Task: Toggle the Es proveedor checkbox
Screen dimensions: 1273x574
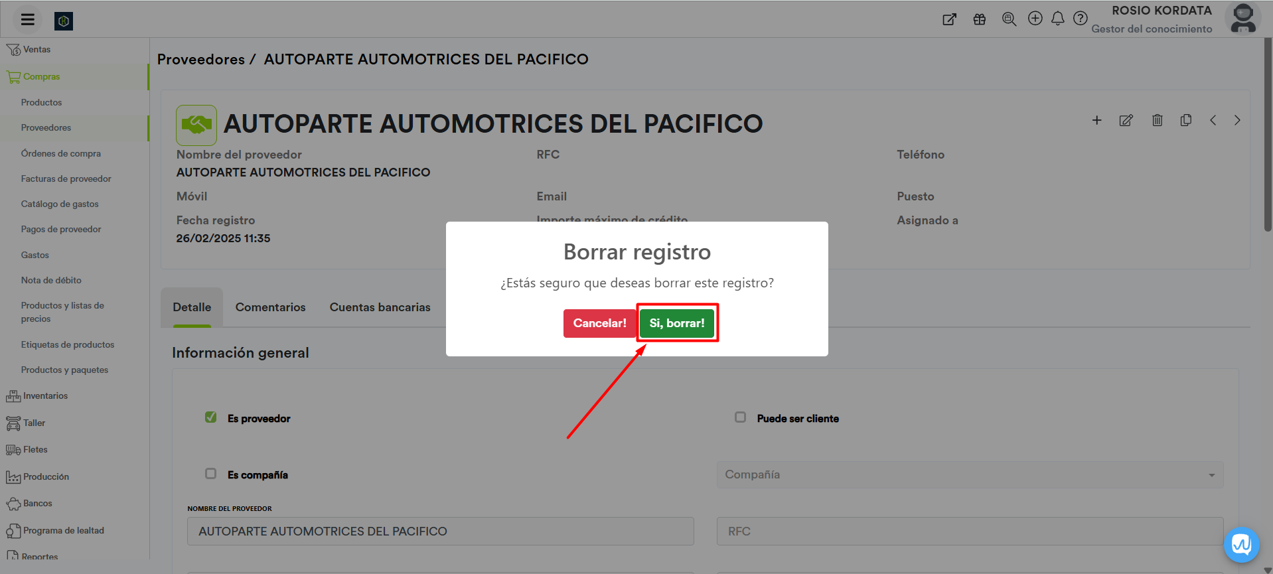Action: 211,417
